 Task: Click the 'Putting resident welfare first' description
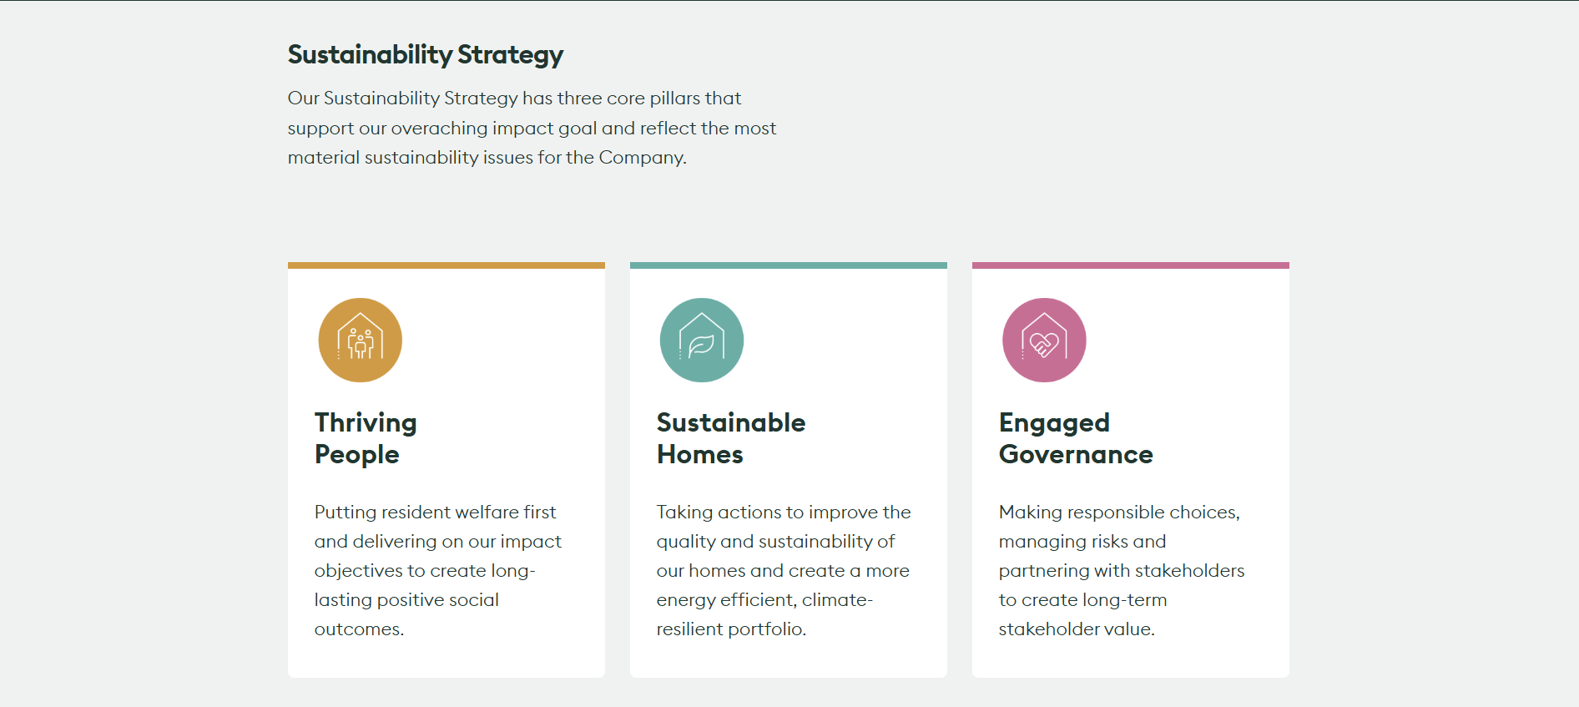(x=438, y=570)
